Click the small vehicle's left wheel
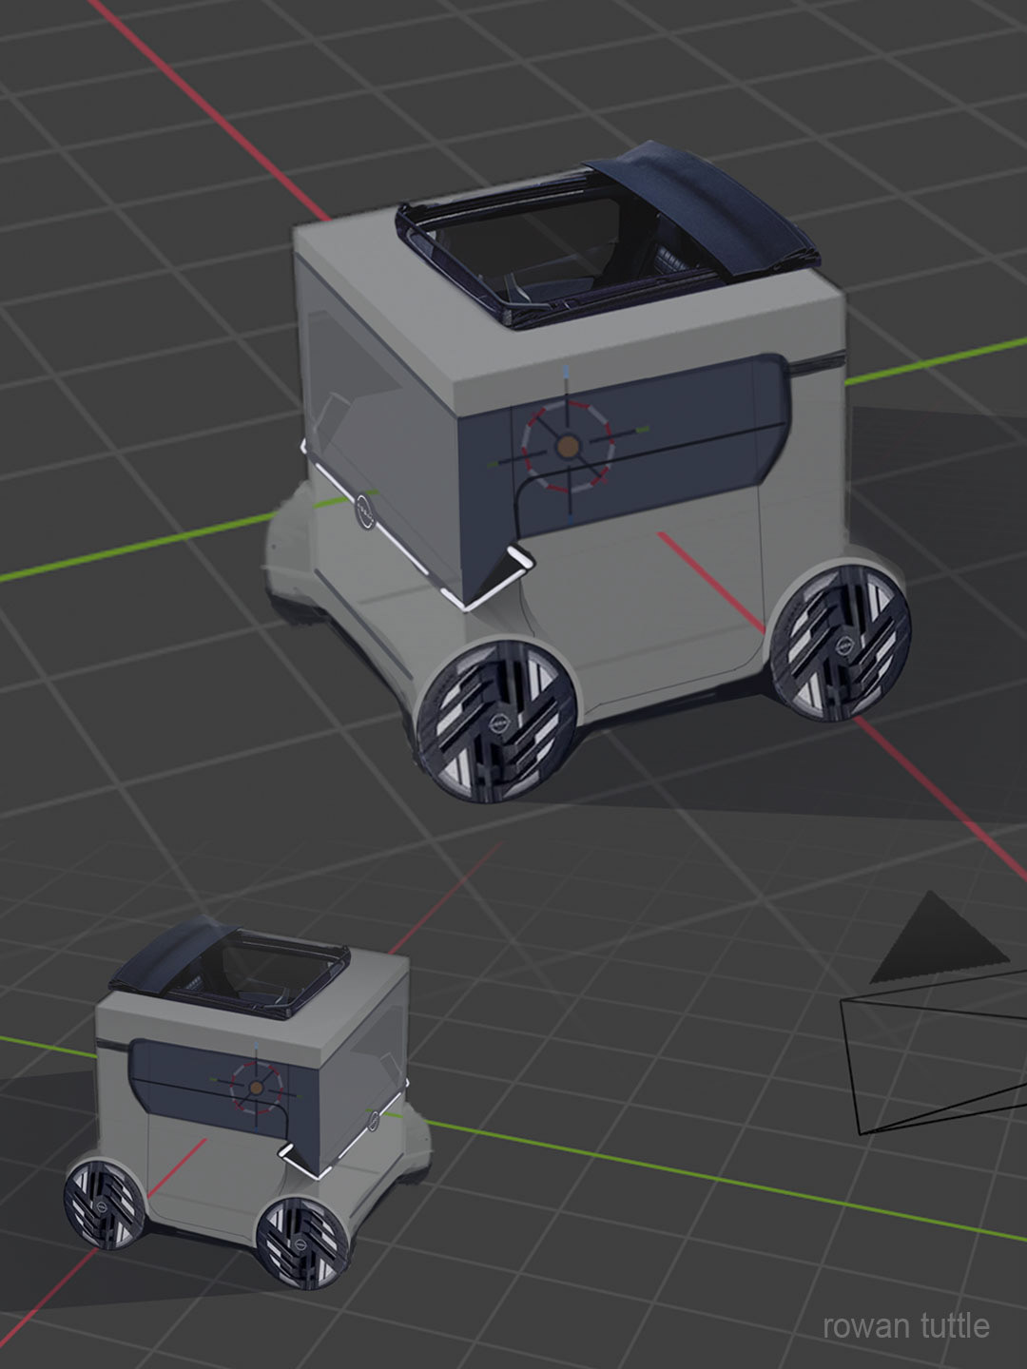1027x1369 pixels. tap(104, 1203)
